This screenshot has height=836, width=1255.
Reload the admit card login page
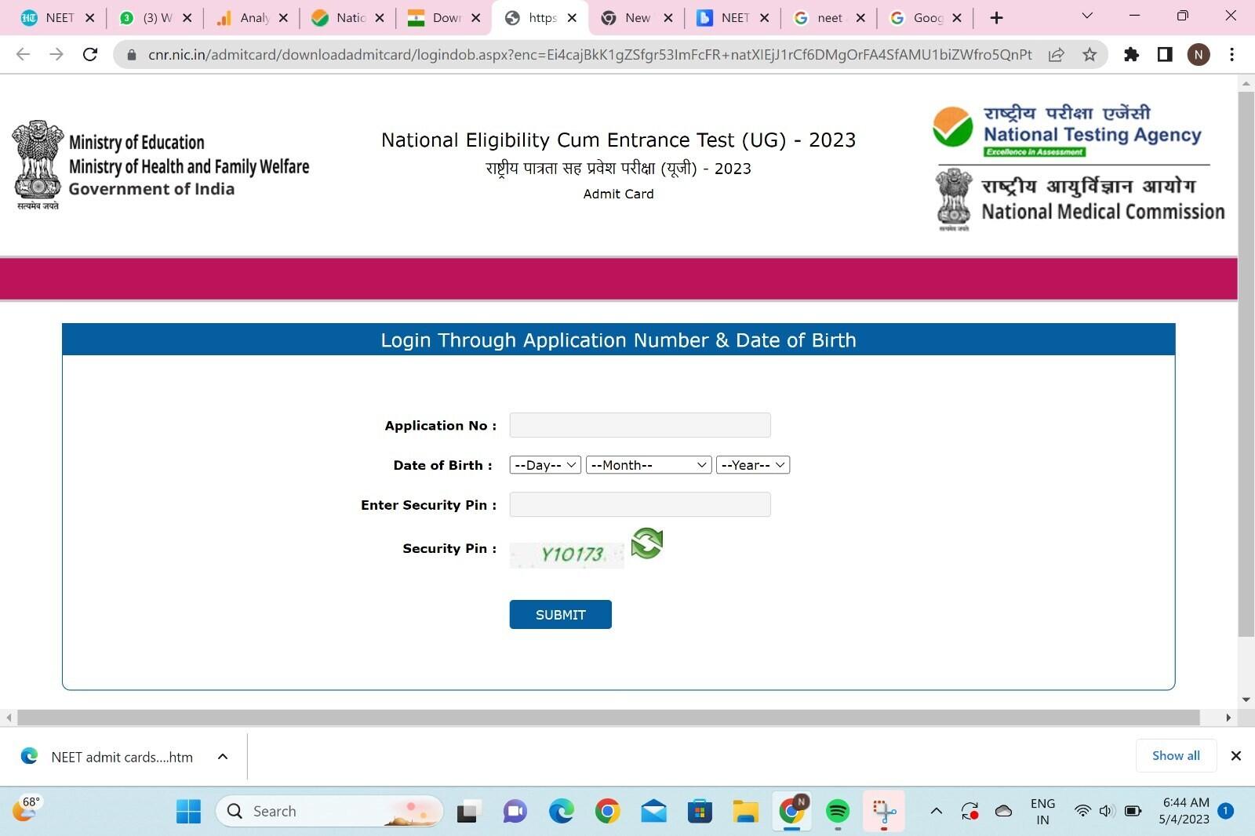tap(89, 54)
